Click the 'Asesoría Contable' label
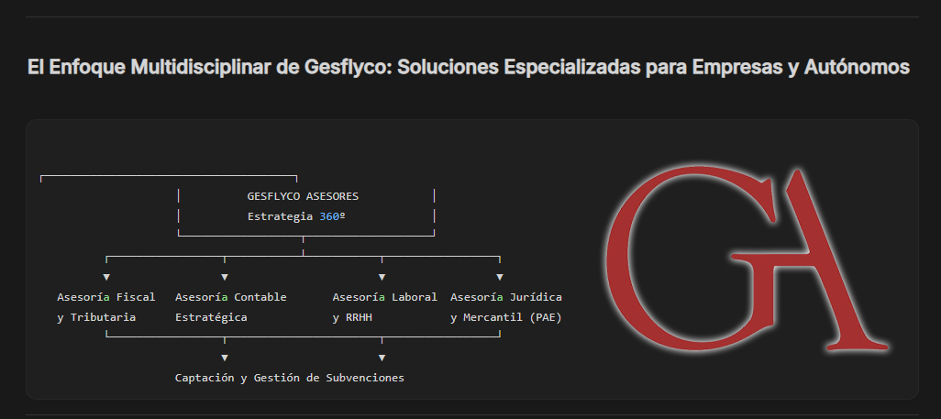 tap(230, 297)
